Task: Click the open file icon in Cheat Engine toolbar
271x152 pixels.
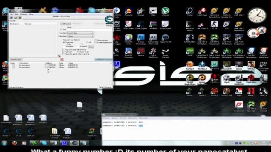Action: pos(16,18)
